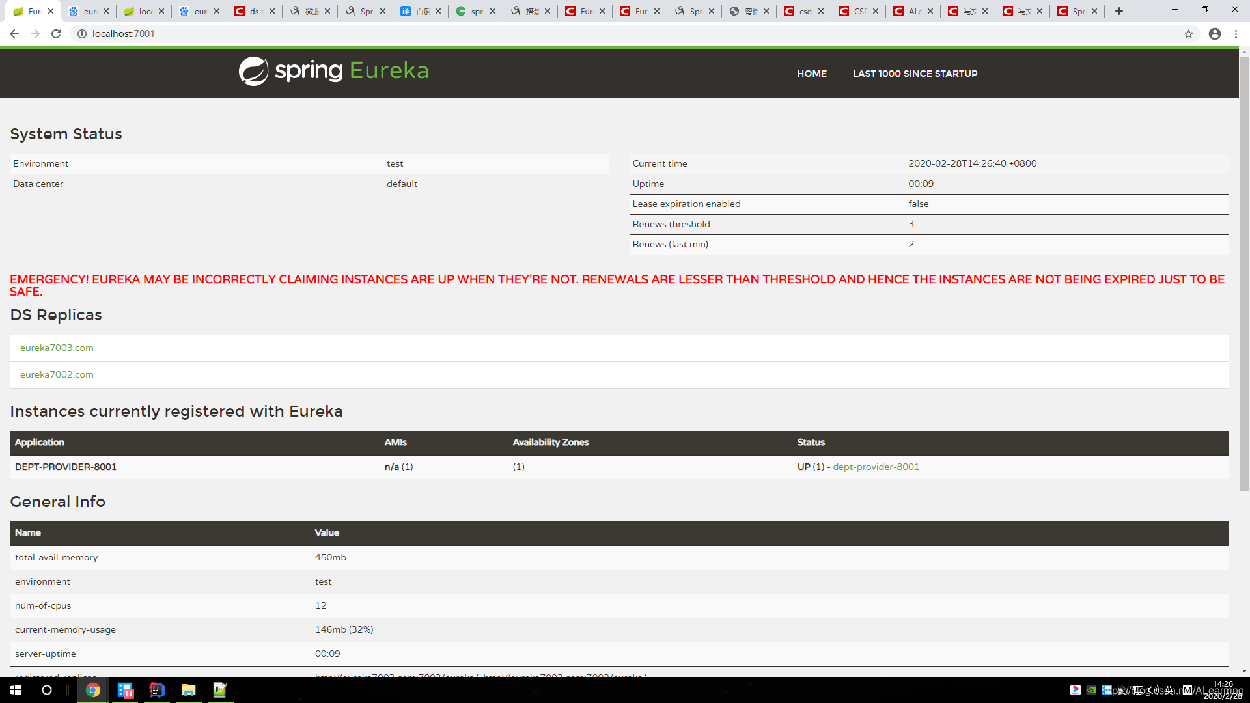Click the scrollbar up arrow
Viewport: 1250px width, 703px height.
[1244, 51]
